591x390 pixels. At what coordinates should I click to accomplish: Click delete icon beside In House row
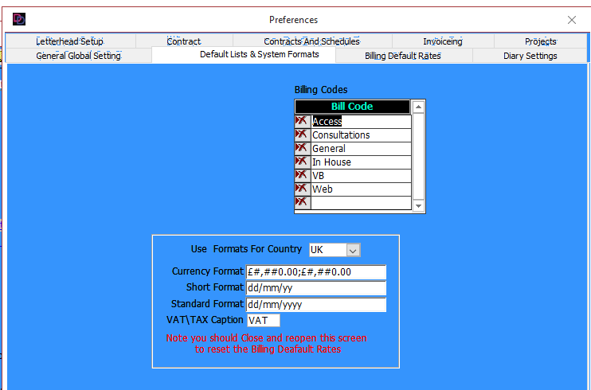point(303,162)
